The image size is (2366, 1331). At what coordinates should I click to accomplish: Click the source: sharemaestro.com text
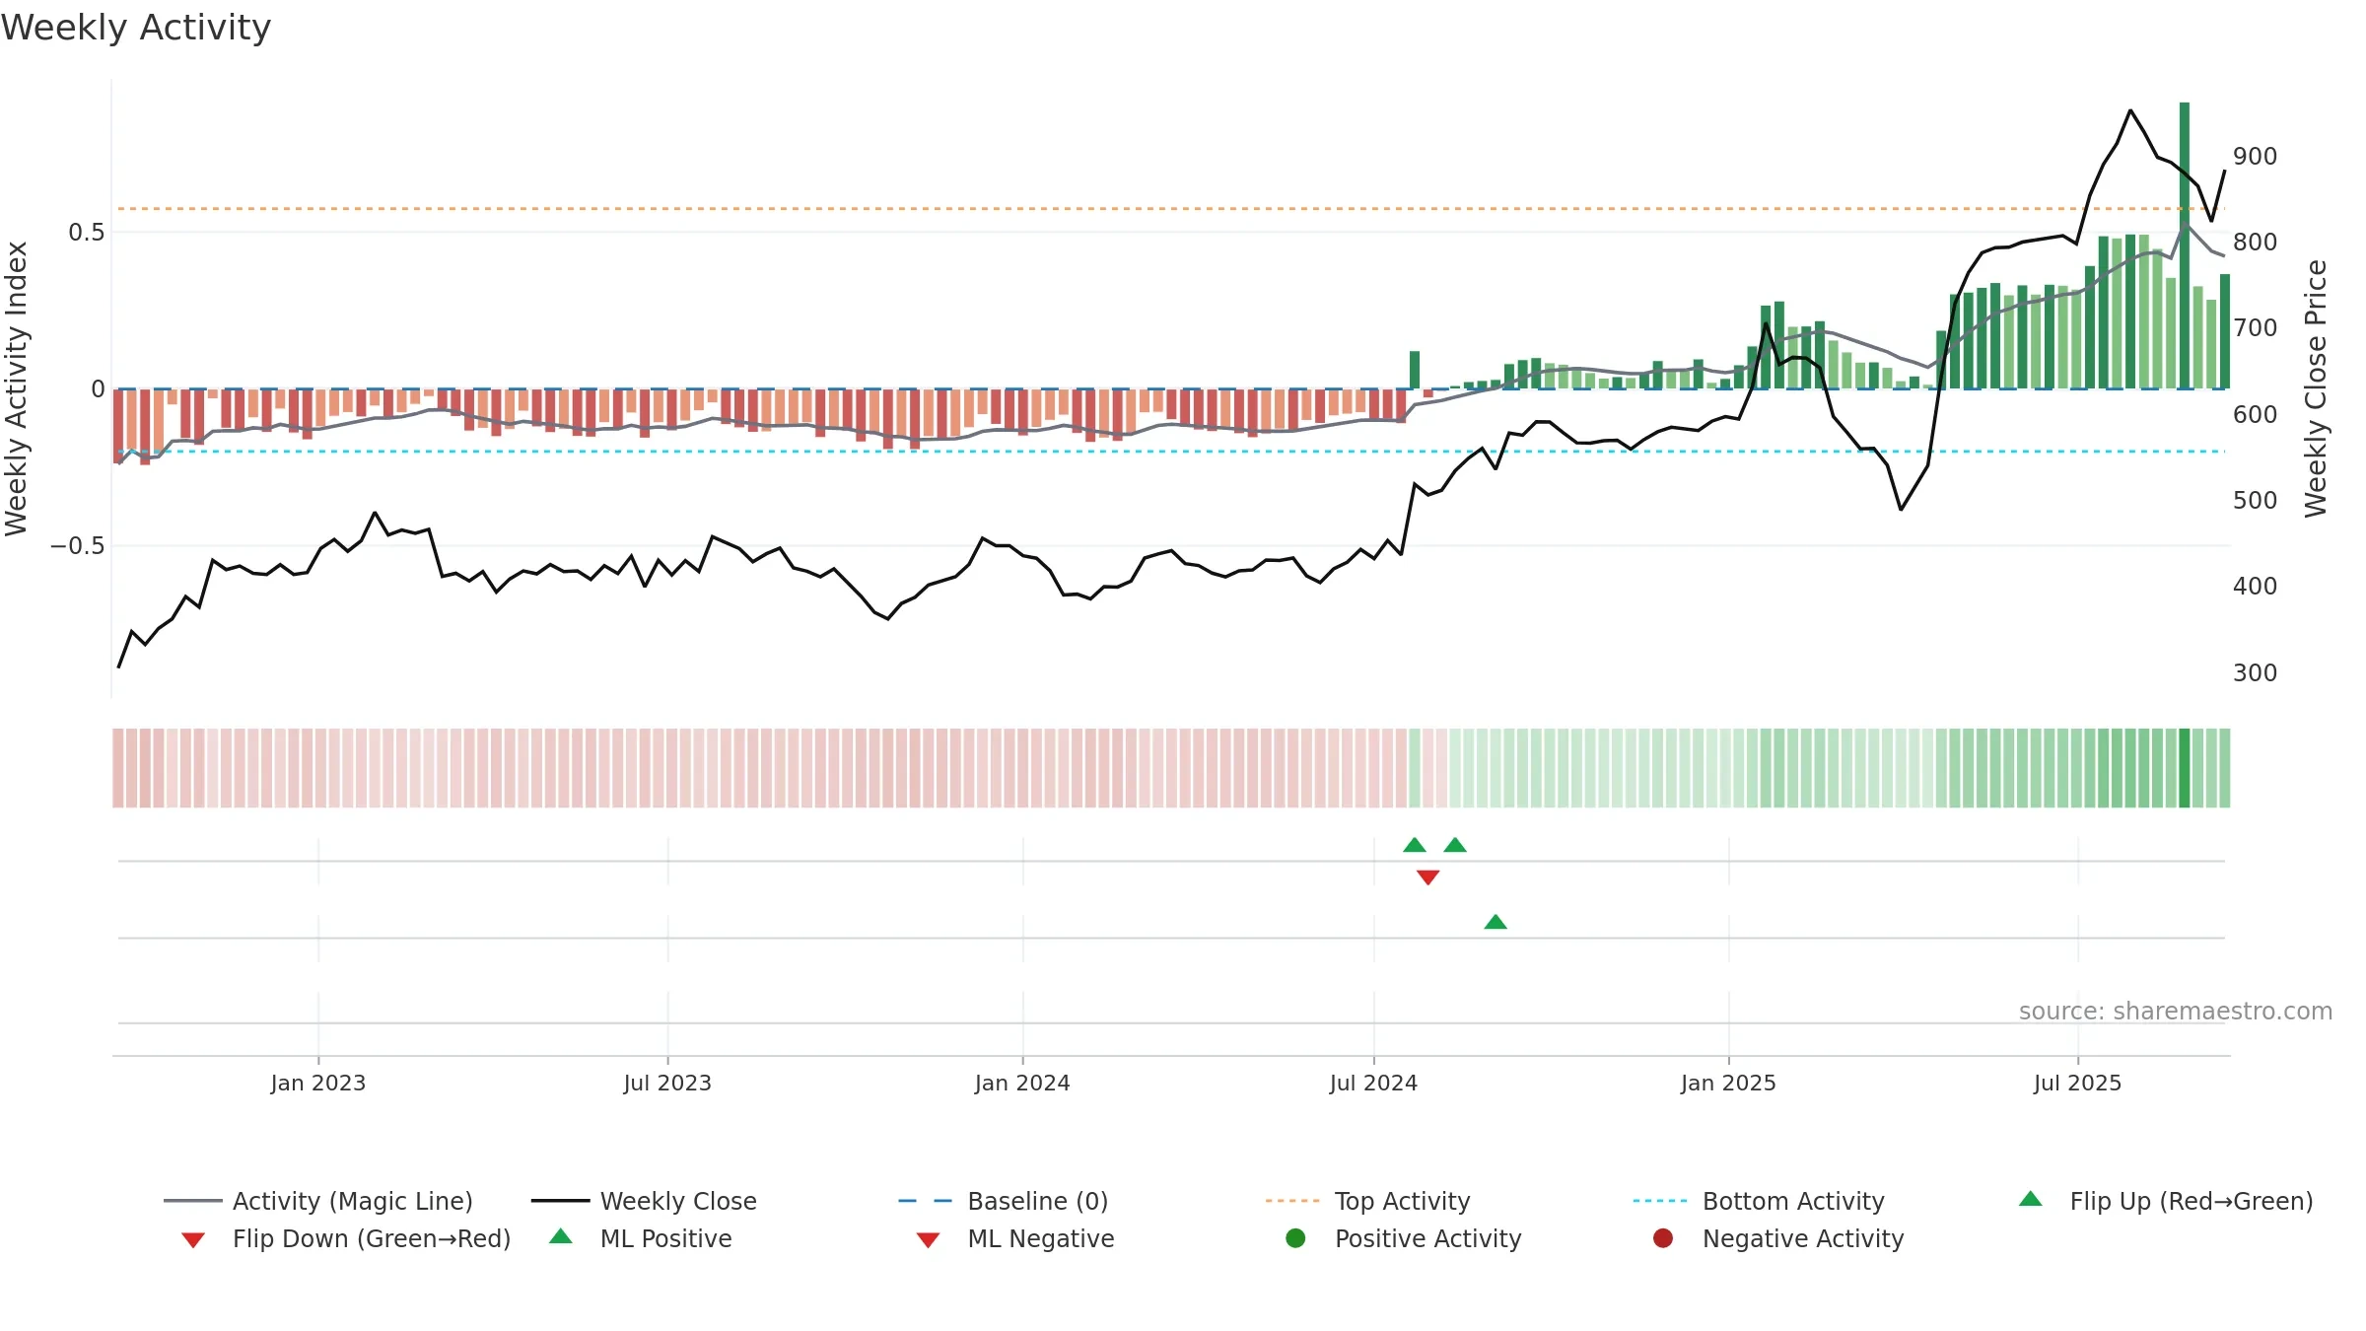click(x=2176, y=1011)
